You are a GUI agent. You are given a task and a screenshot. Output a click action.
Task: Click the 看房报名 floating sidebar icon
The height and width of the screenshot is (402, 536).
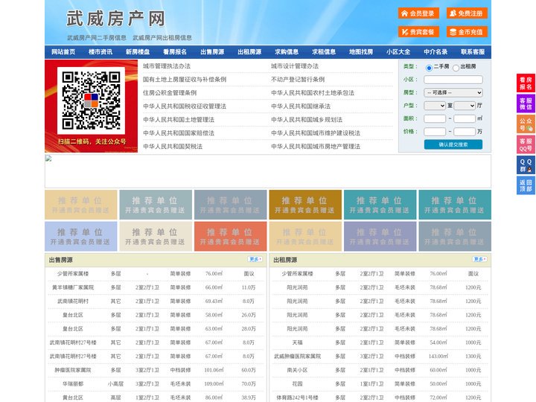(x=526, y=83)
